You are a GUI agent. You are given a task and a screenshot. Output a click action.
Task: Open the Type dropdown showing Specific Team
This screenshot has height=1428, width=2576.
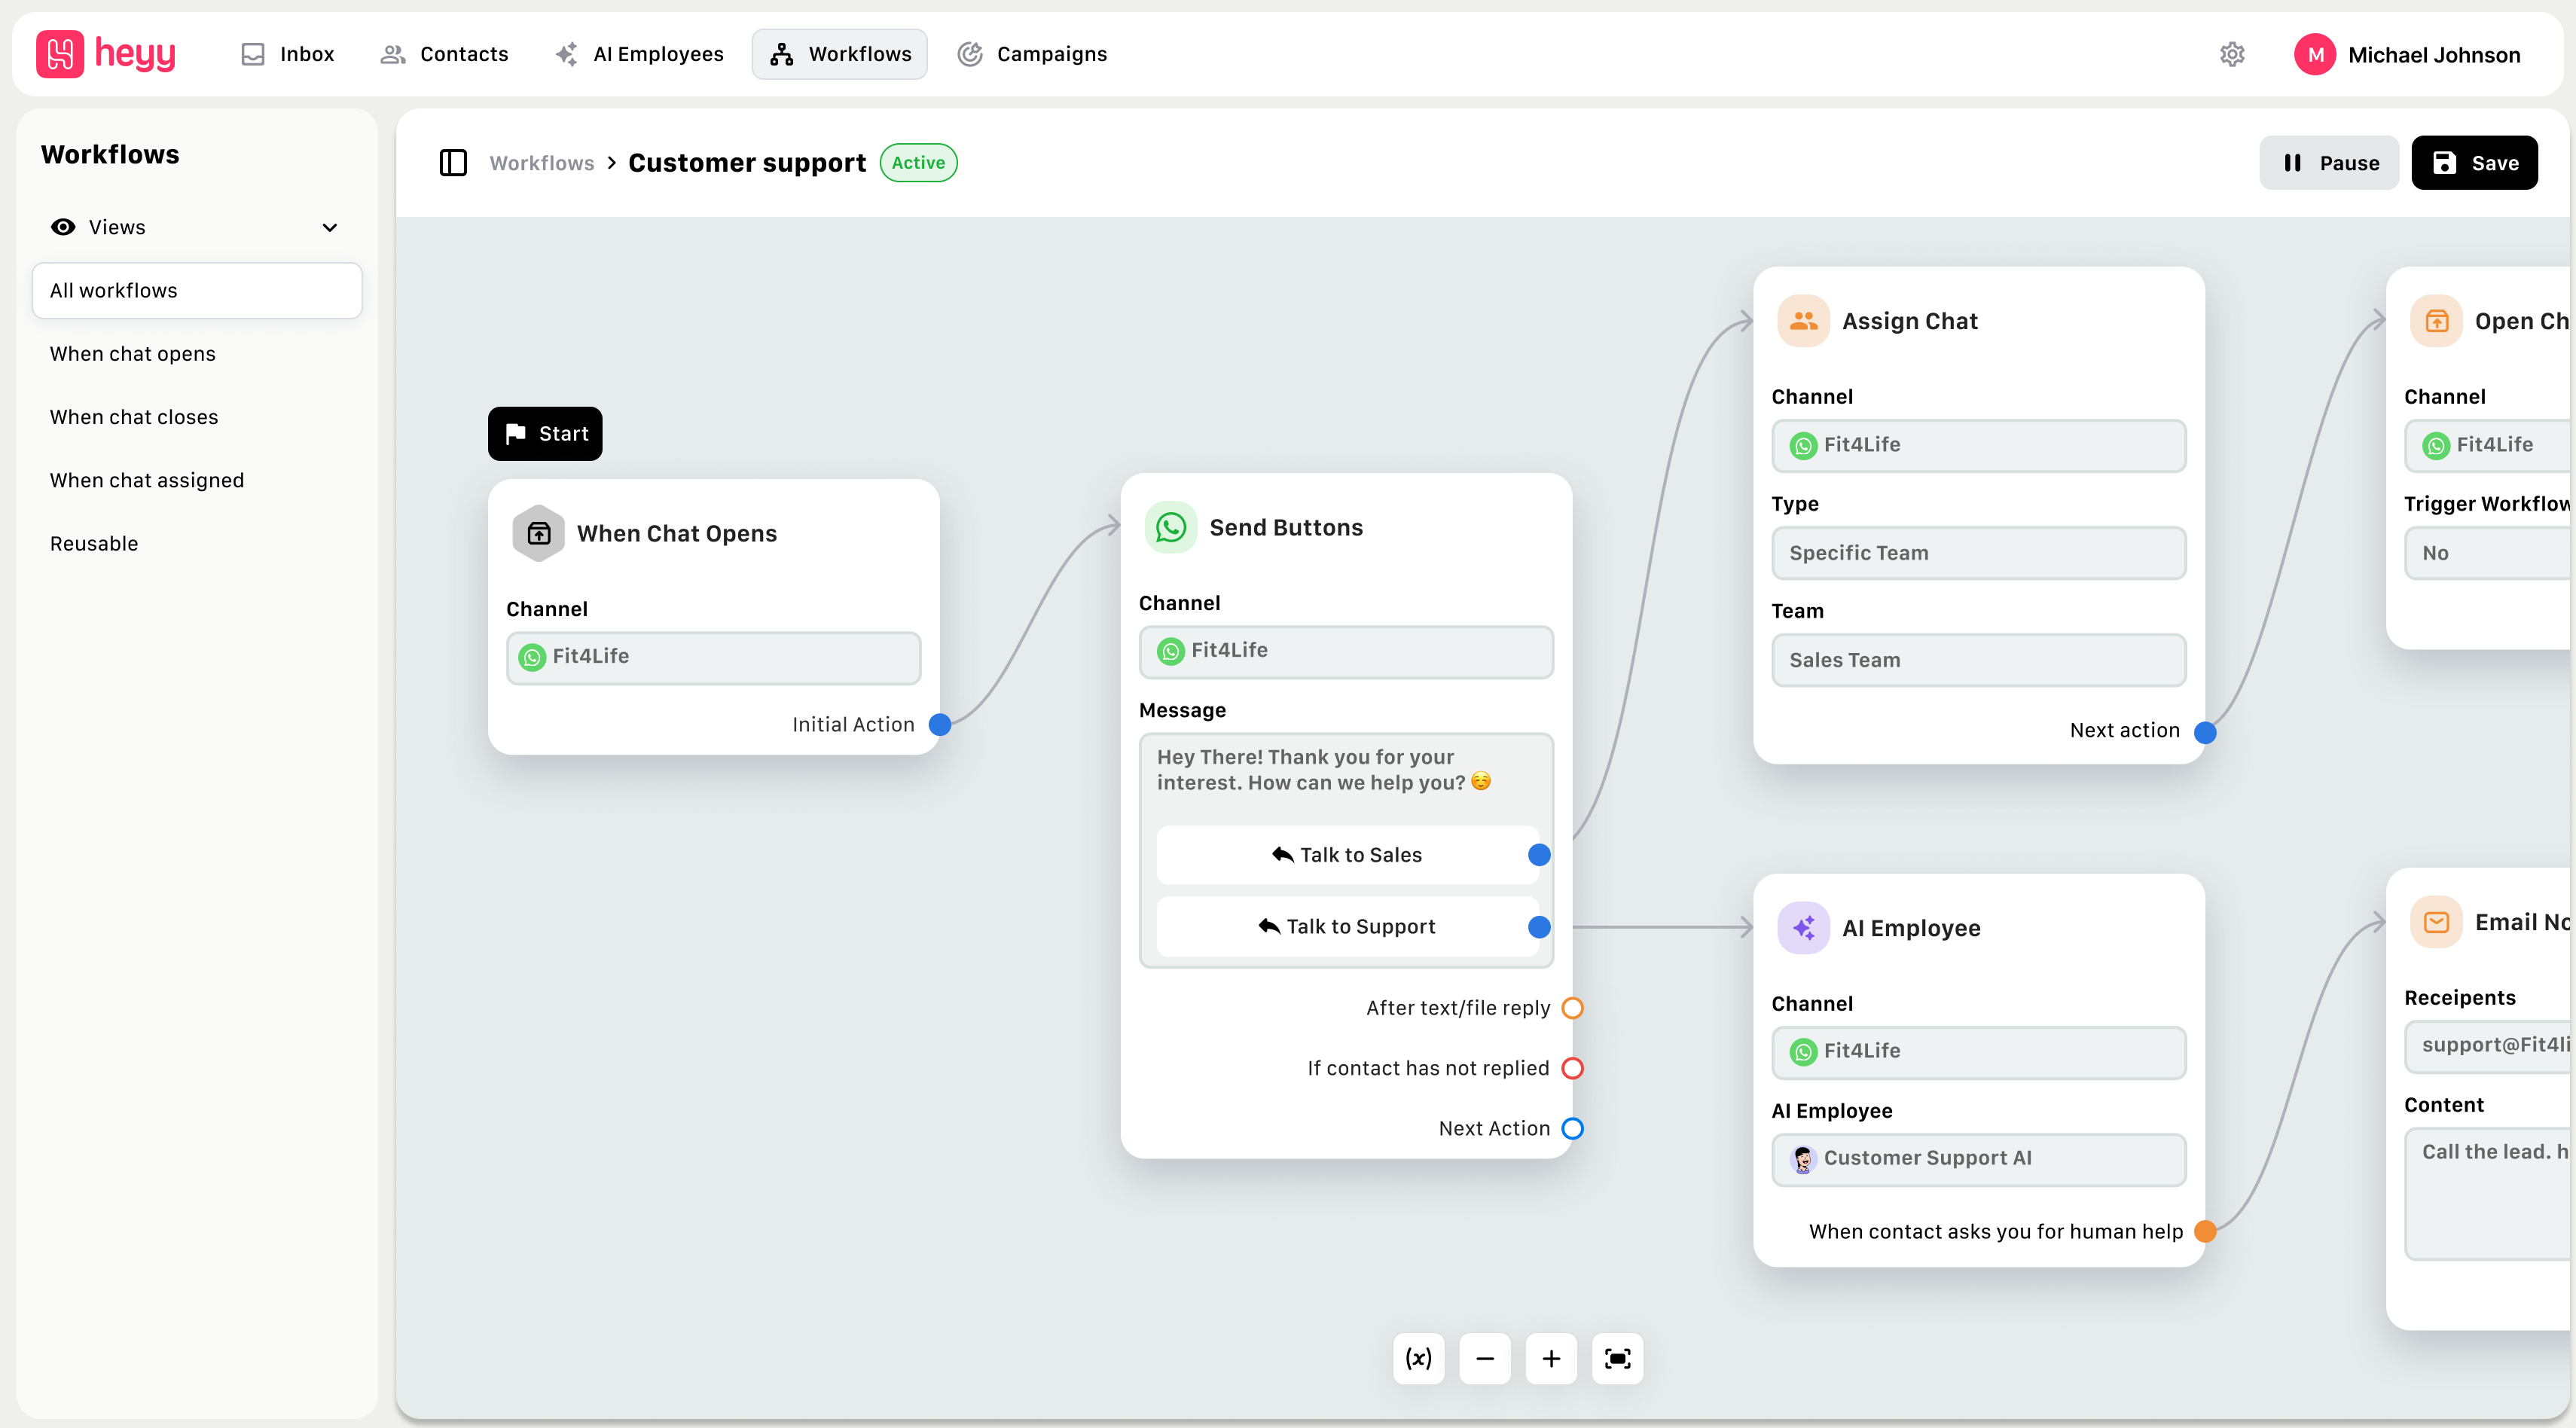point(1977,553)
